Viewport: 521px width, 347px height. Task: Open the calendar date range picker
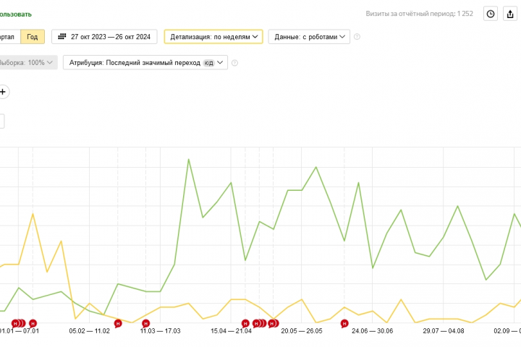click(x=105, y=37)
